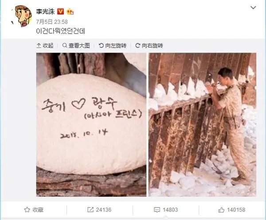266x220 pixels.
Task: Open the 7月5日 23:58 timestamp link
Action: 52,22
